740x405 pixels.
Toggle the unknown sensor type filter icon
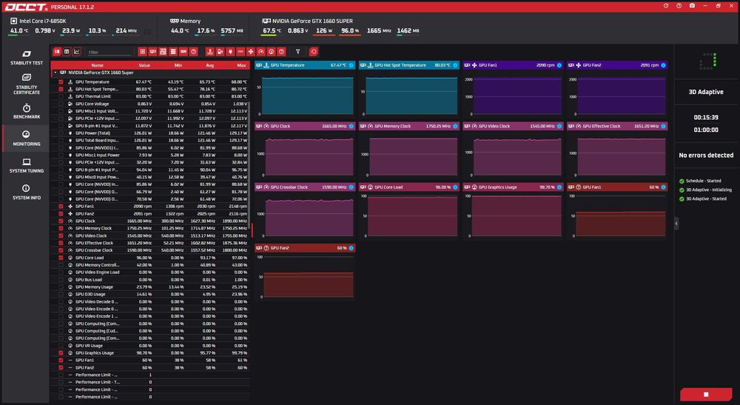point(282,51)
